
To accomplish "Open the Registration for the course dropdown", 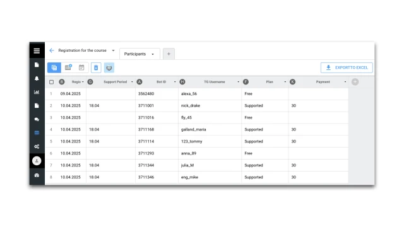I will pyautogui.click(x=113, y=50).
